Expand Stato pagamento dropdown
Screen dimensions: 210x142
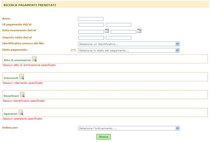[x=177, y=50]
